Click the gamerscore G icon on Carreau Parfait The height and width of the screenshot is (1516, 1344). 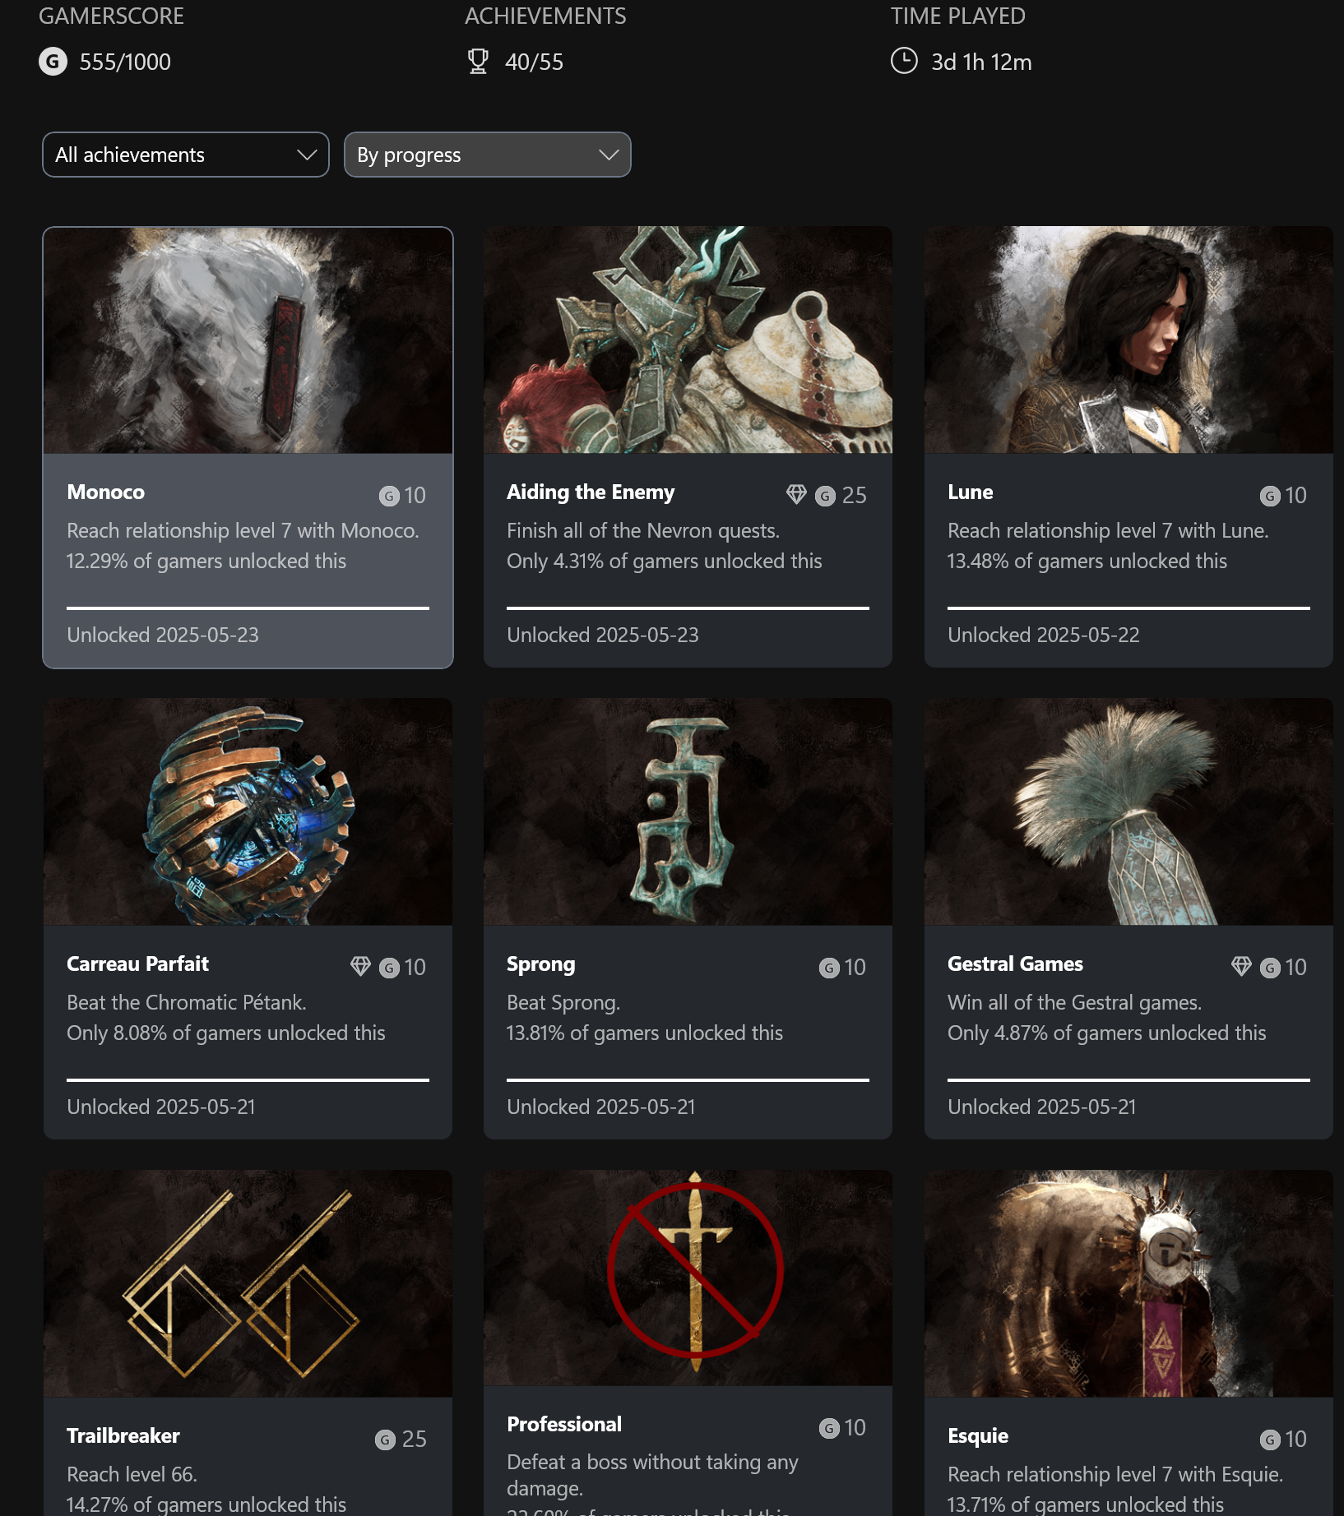389,968
